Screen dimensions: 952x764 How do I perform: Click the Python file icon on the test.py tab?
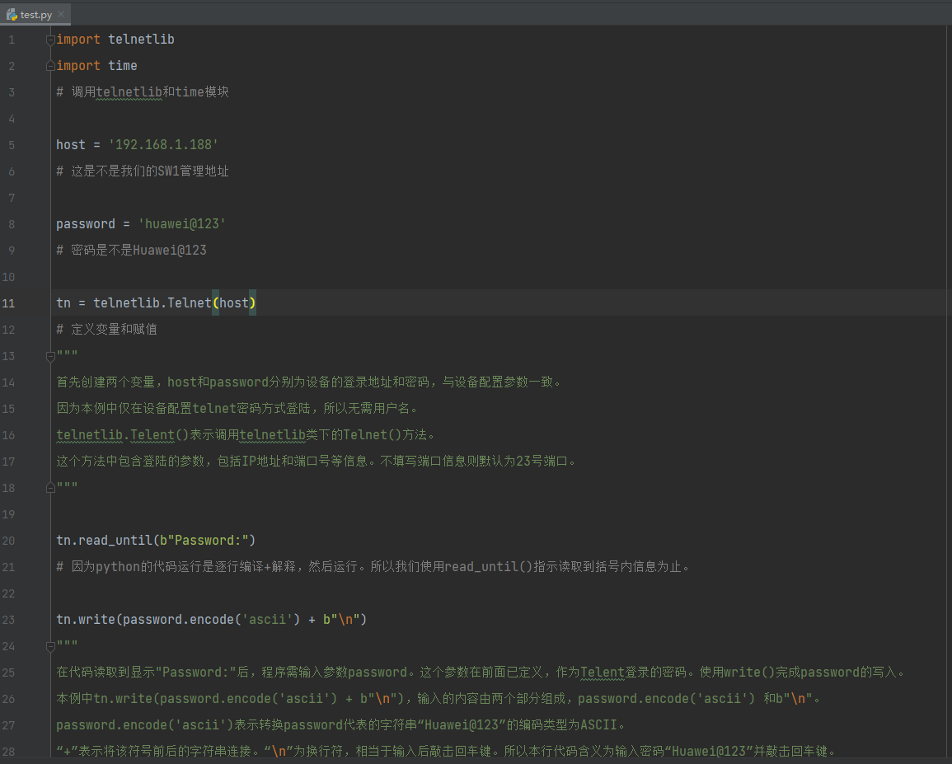click(x=10, y=14)
